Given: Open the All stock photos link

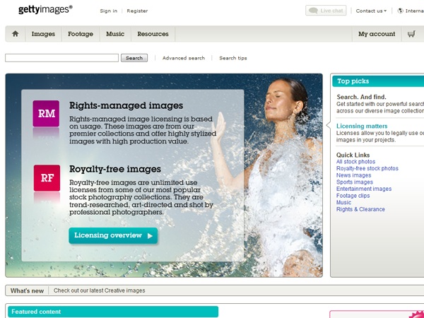Looking at the screenshot, I should (355, 162).
